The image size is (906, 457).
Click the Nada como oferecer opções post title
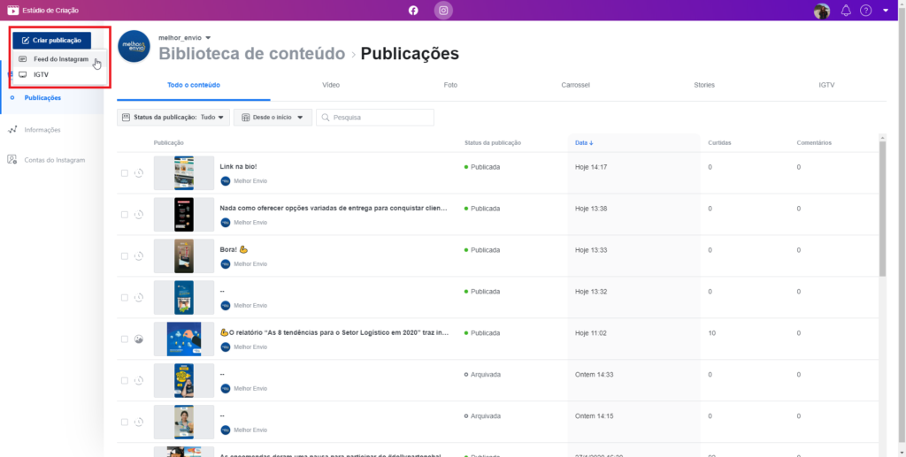334,209
